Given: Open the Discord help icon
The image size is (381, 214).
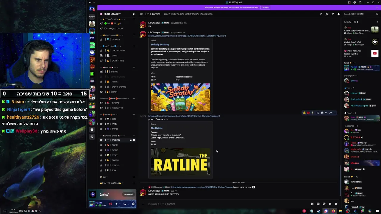Looking at the screenshot, I should pos(355,2).
